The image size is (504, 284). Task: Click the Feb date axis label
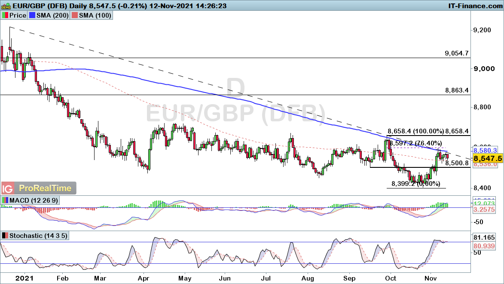point(62,278)
